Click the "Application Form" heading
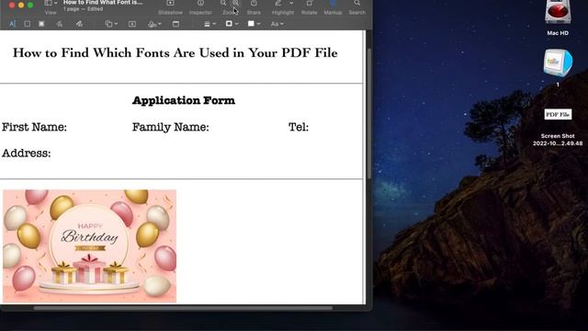This screenshot has height=331, width=588. (184, 100)
